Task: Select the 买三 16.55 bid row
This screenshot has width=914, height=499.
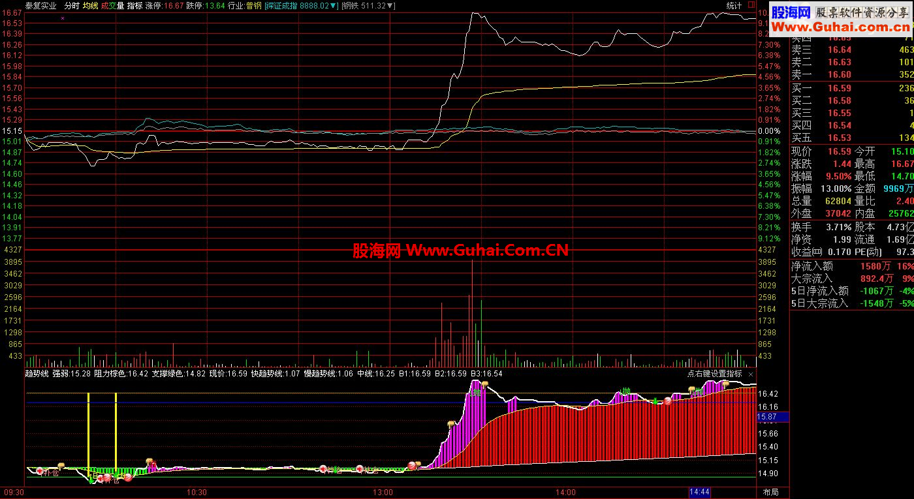Action: point(852,113)
